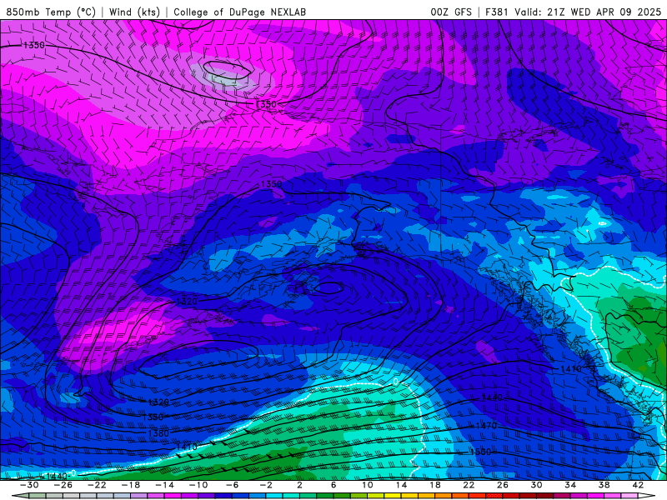Click the positive "22" colorbar tick label
The height and width of the screenshot is (500, 667).
[469, 485]
